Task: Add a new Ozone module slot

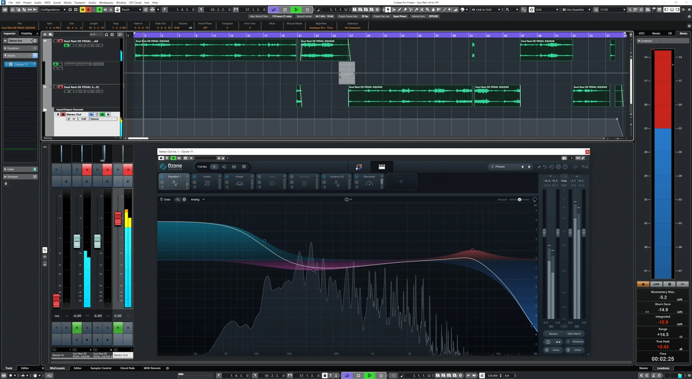Action: (401, 181)
